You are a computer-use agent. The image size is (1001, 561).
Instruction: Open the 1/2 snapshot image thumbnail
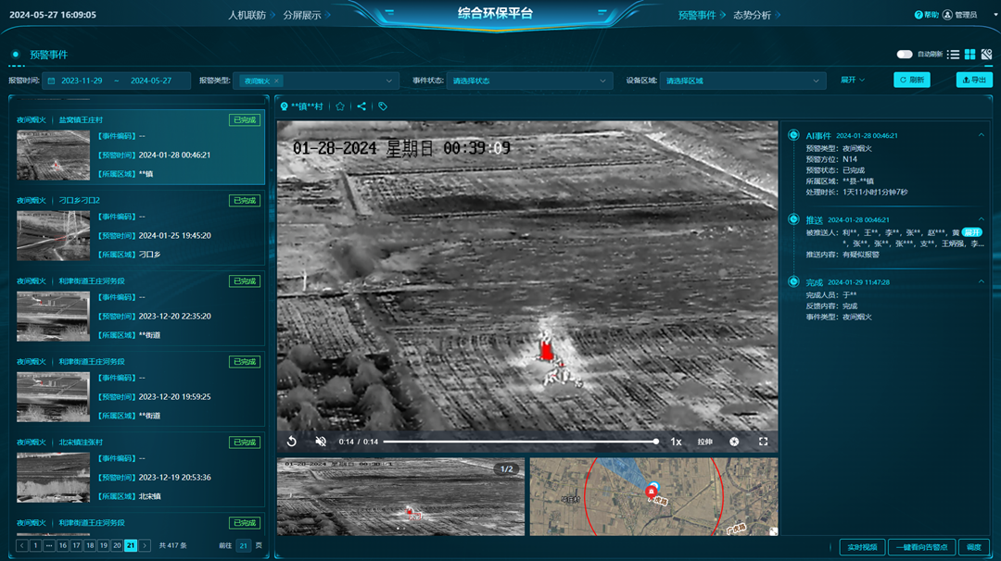click(x=401, y=496)
